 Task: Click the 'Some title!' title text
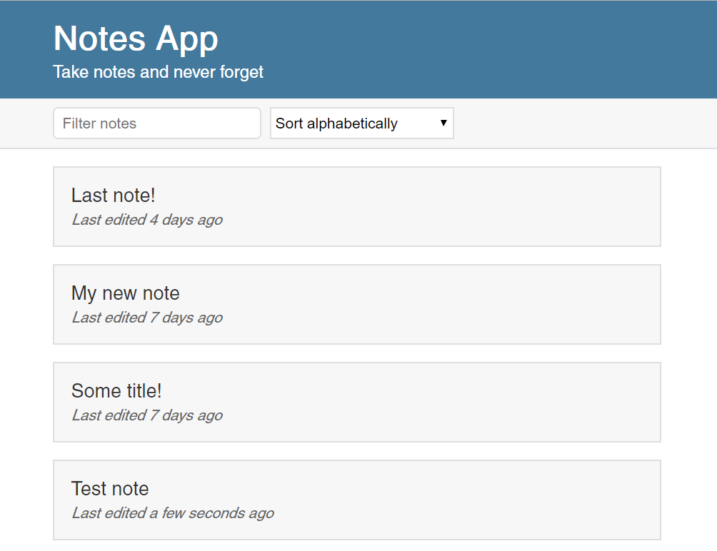(x=116, y=391)
